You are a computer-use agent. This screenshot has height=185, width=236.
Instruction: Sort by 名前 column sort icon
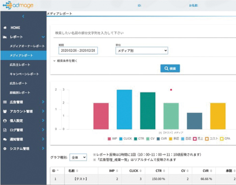(x=77, y=171)
